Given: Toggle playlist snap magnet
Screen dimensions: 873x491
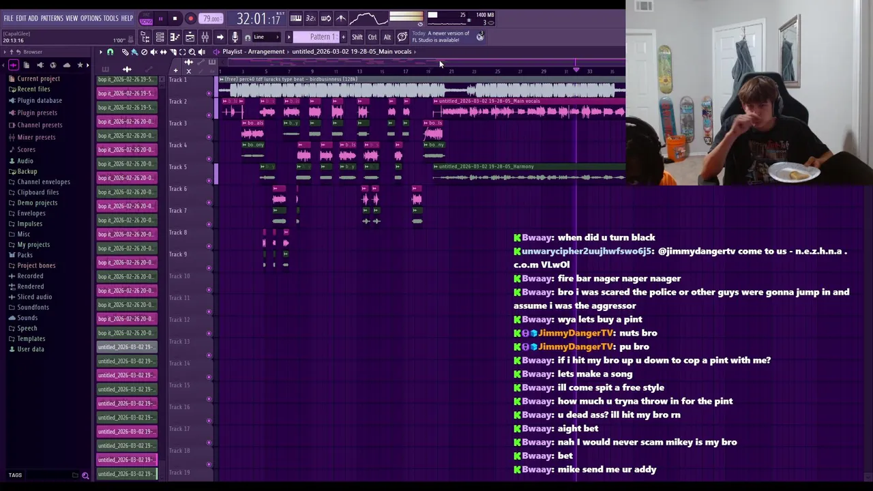Looking at the screenshot, I should tap(110, 52).
